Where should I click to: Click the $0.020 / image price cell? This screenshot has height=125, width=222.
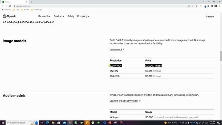153,66
